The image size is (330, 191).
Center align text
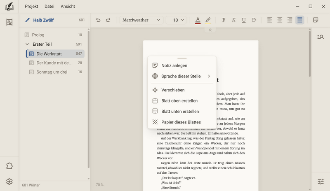[x=280, y=20]
